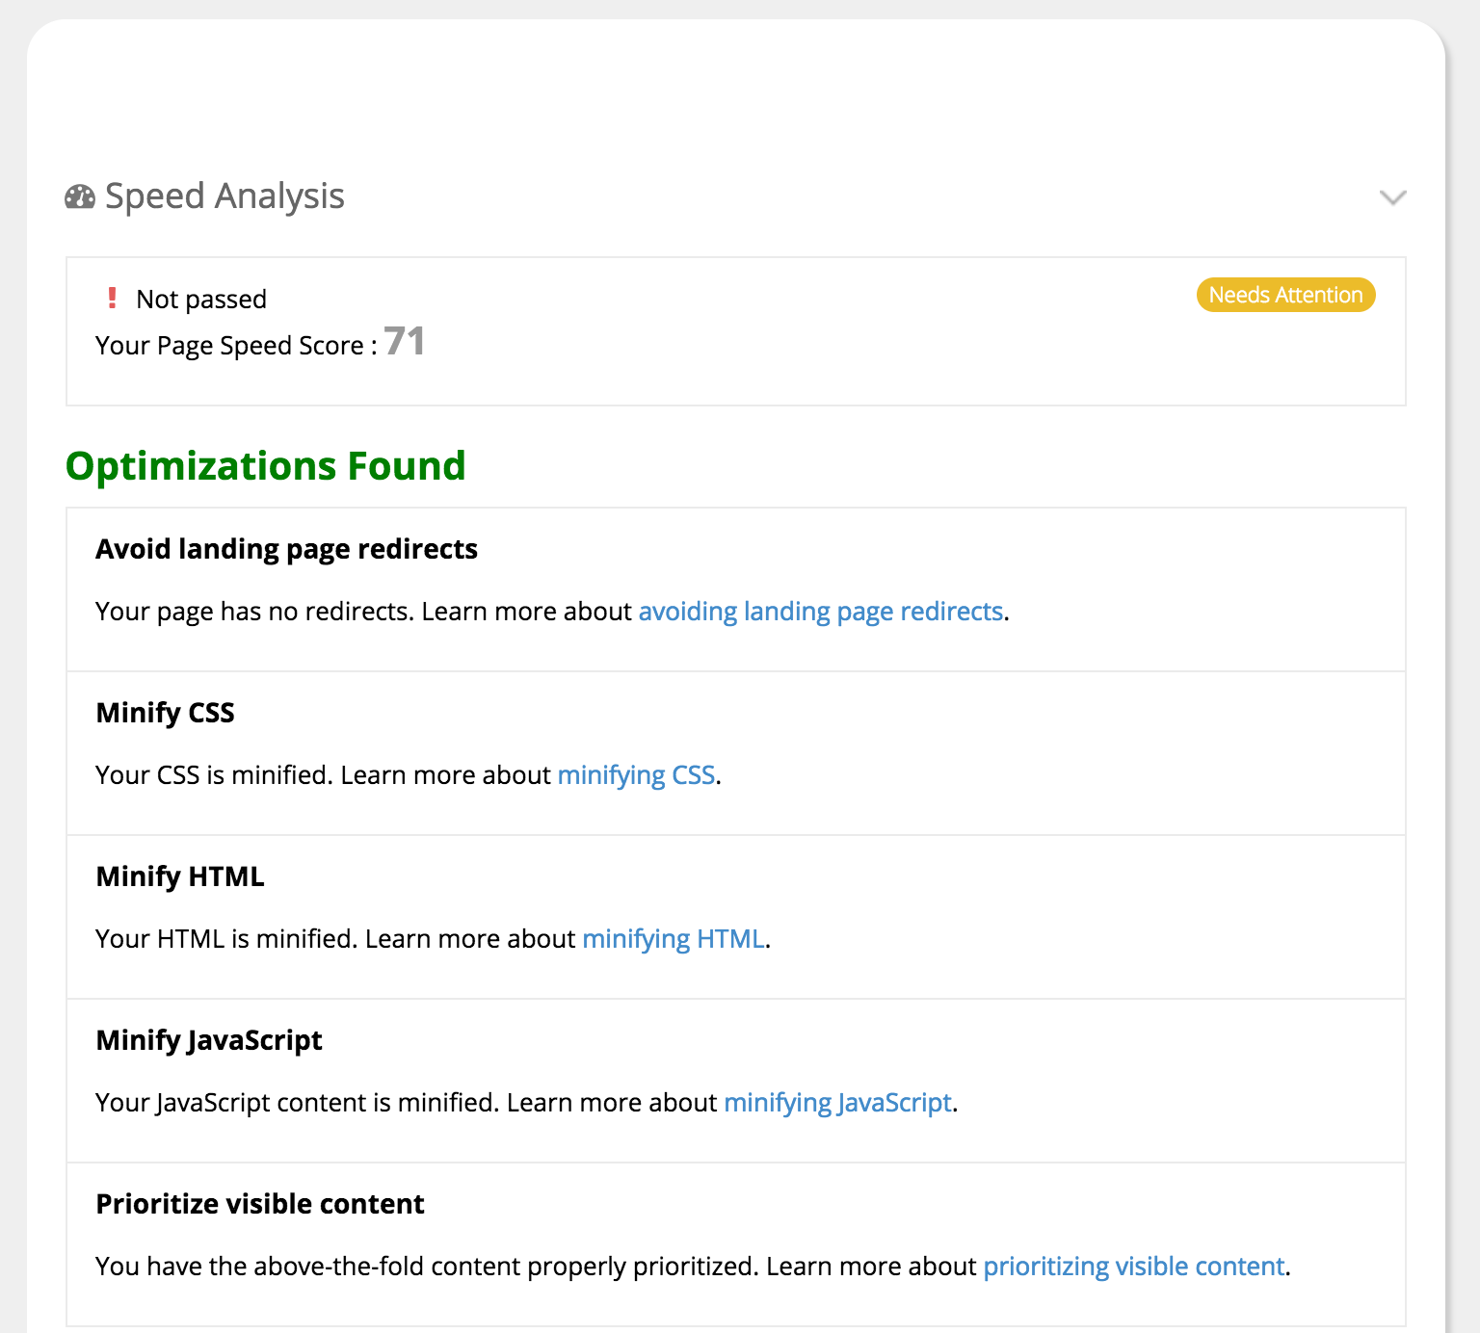1480x1333 pixels.
Task: Open the minifying HTML link
Action: [673, 938]
